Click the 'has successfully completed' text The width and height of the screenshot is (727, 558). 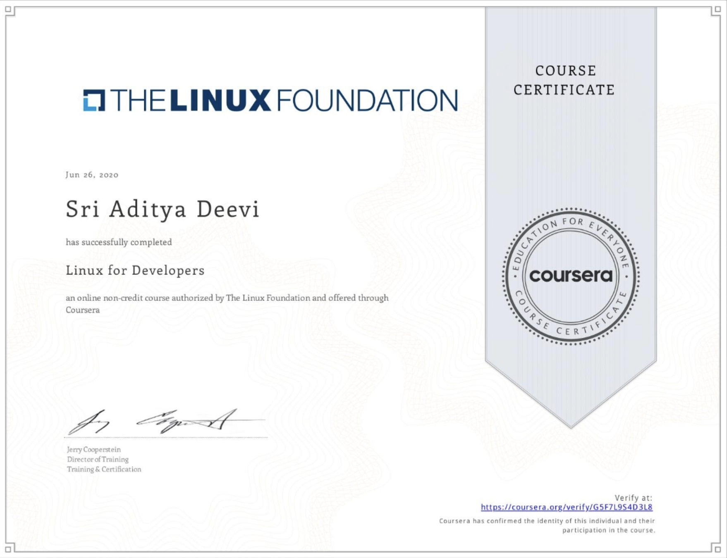(119, 242)
